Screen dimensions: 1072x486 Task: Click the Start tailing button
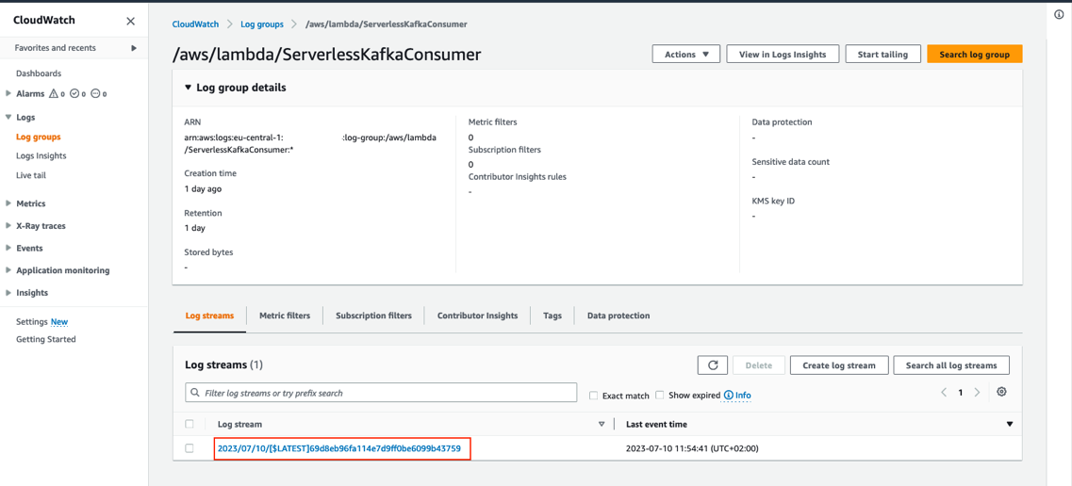(882, 54)
